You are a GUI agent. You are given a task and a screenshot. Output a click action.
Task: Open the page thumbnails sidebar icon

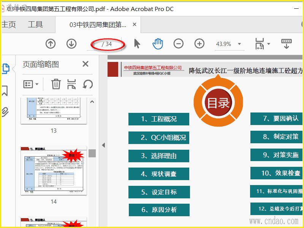(x=6, y=69)
